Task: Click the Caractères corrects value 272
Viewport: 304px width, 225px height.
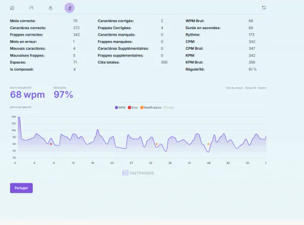Action: coord(77,28)
